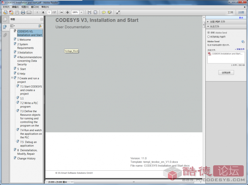The image size is (248, 185).
Task: Collapse the 7 Create and run a project bookmark
Action: pos(13,78)
